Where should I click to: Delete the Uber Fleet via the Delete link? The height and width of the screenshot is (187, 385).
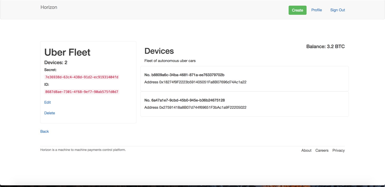tap(50, 113)
